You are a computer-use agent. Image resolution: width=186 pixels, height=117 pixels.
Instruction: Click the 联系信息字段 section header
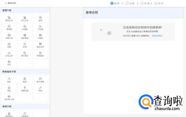(25, 72)
